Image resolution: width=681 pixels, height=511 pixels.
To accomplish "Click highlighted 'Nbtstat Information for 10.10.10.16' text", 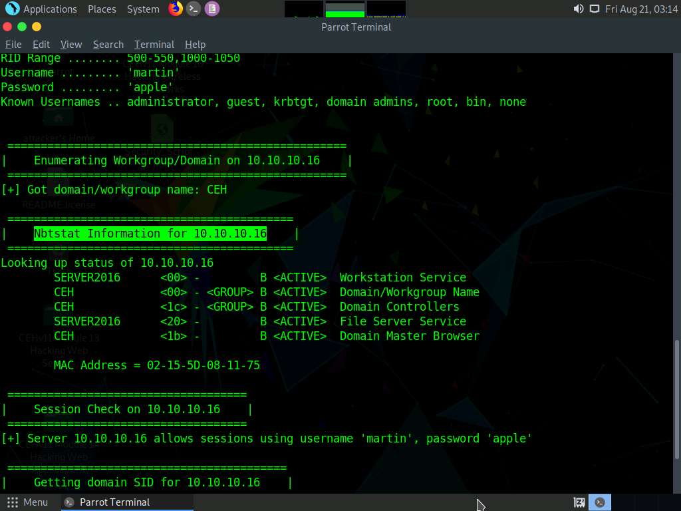I will pyautogui.click(x=150, y=234).
